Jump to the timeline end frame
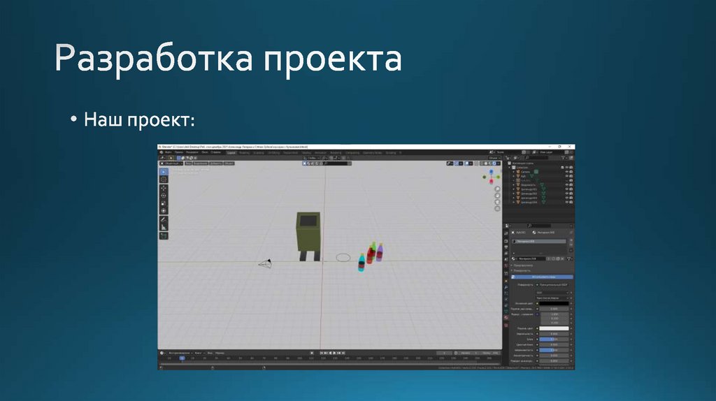716x401 pixels. point(343,353)
